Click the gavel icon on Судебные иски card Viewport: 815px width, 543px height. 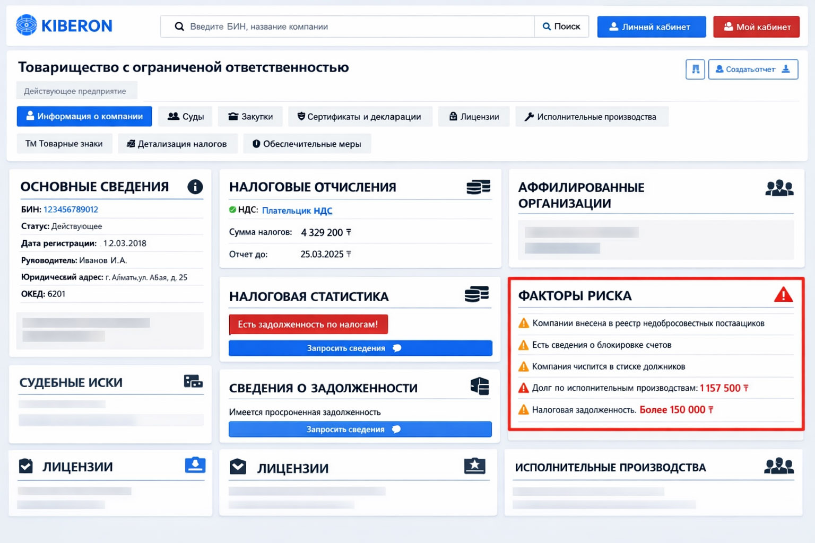click(194, 381)
